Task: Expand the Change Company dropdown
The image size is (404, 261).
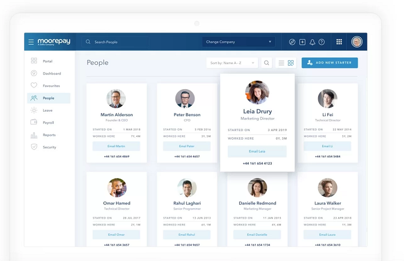Action: pos(239,42)
